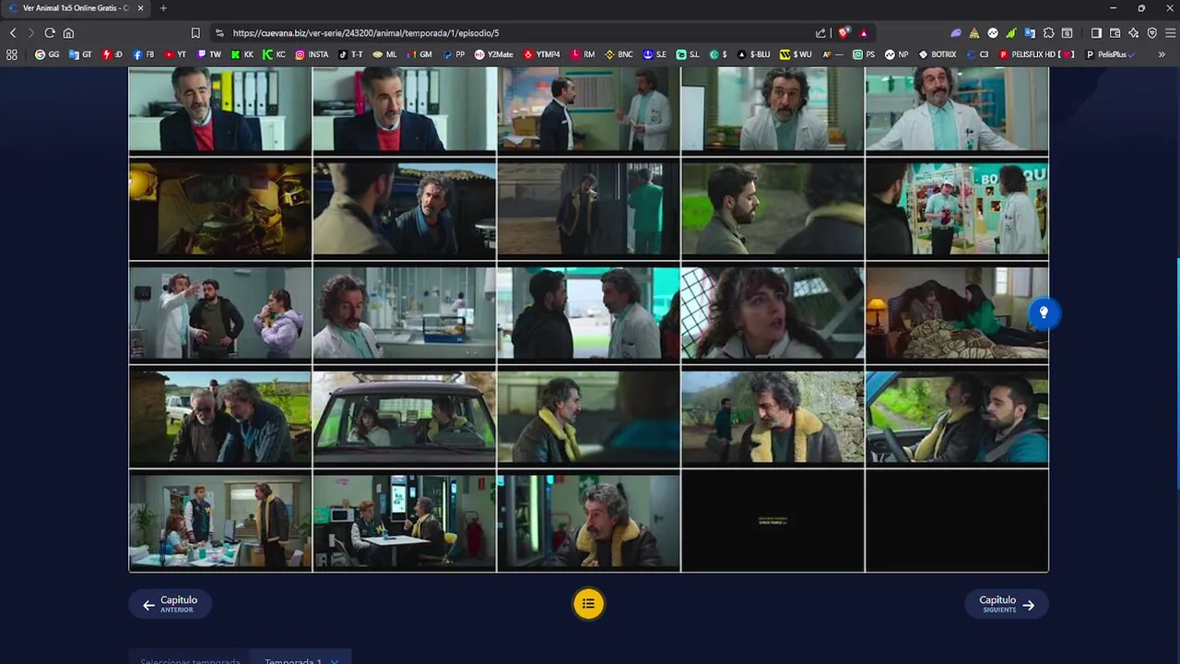
Task: Open the browser main hamburger menu
Action: pyautogui.click(x=1171, y=33)
